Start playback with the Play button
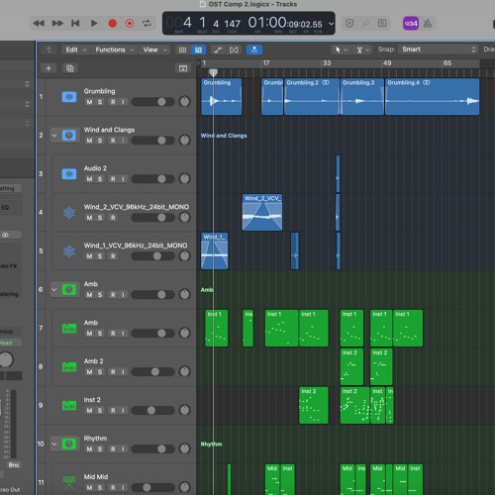Screen dimensions: 495x495 [x=94, y=24]
